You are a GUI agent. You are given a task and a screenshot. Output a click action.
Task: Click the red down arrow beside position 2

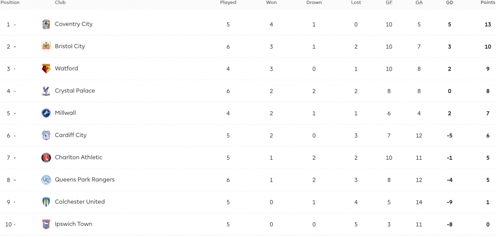(15, 47)
